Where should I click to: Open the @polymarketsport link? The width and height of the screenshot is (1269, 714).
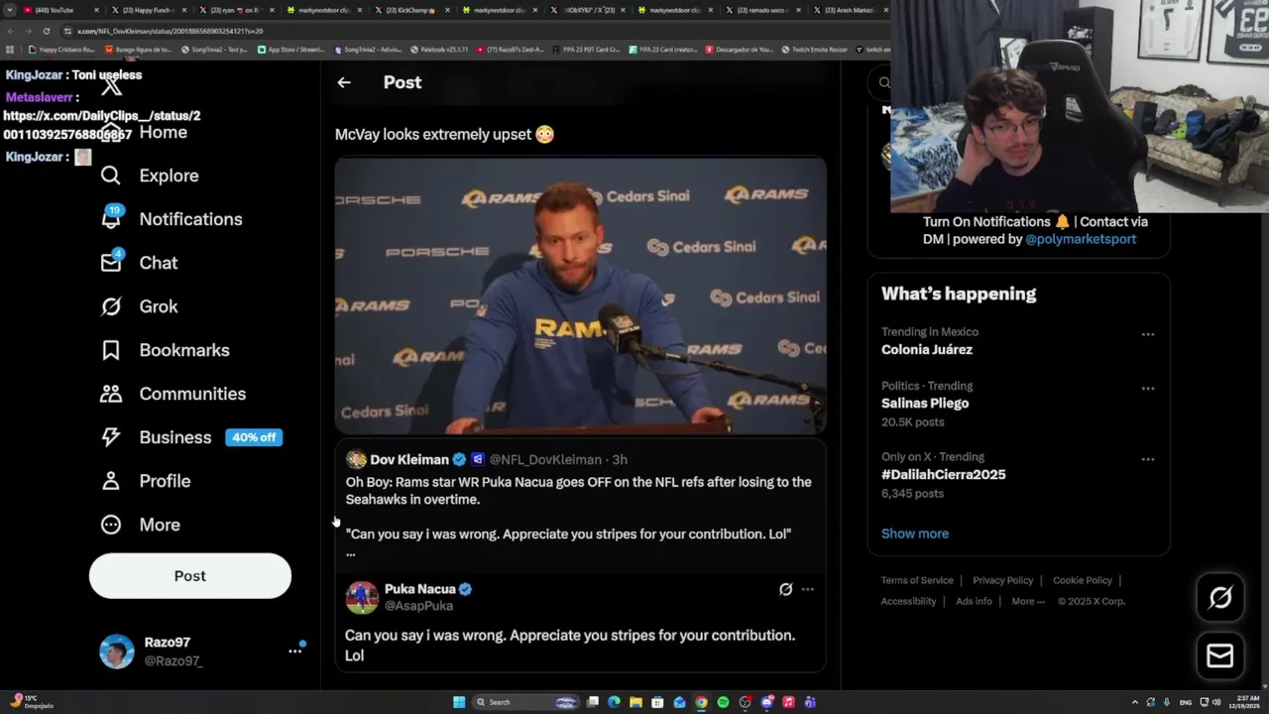(x=1081, y=239)
